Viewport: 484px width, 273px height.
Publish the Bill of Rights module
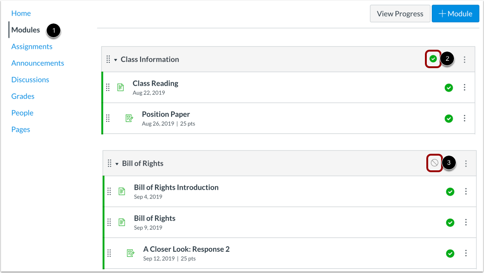pos(434,163)
